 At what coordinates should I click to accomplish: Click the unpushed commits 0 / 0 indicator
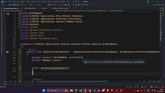click(x=129, y=87)
